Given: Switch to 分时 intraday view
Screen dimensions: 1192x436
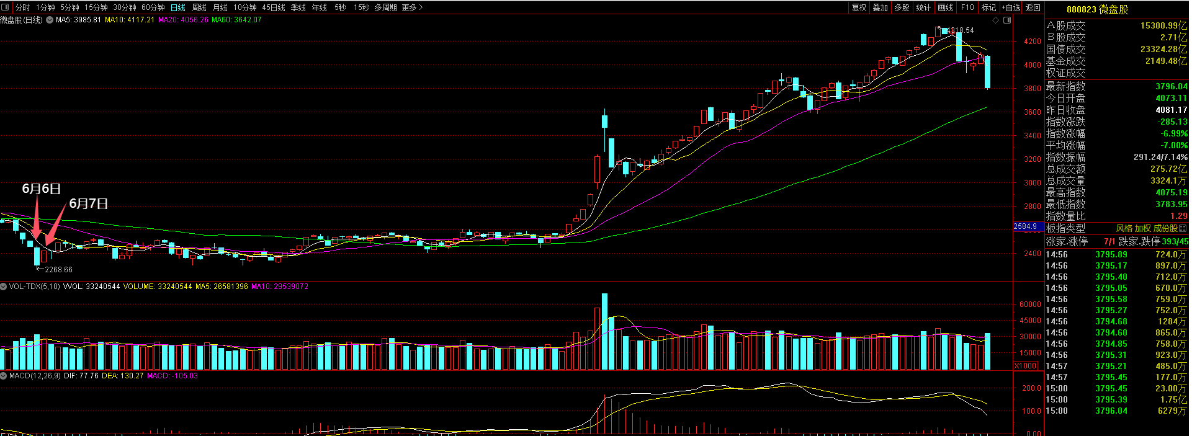Looking at the screenshot, I should pos(22,7).
